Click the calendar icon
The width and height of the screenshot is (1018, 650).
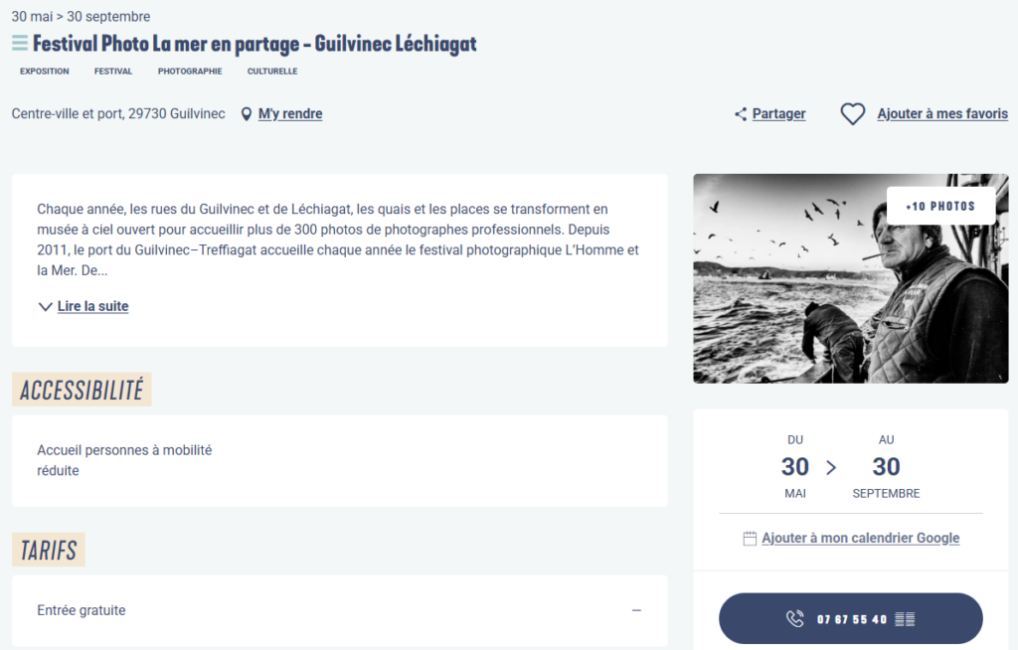(x=750, y=539)
